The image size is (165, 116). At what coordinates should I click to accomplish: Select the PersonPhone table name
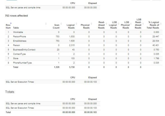[20, 37]
